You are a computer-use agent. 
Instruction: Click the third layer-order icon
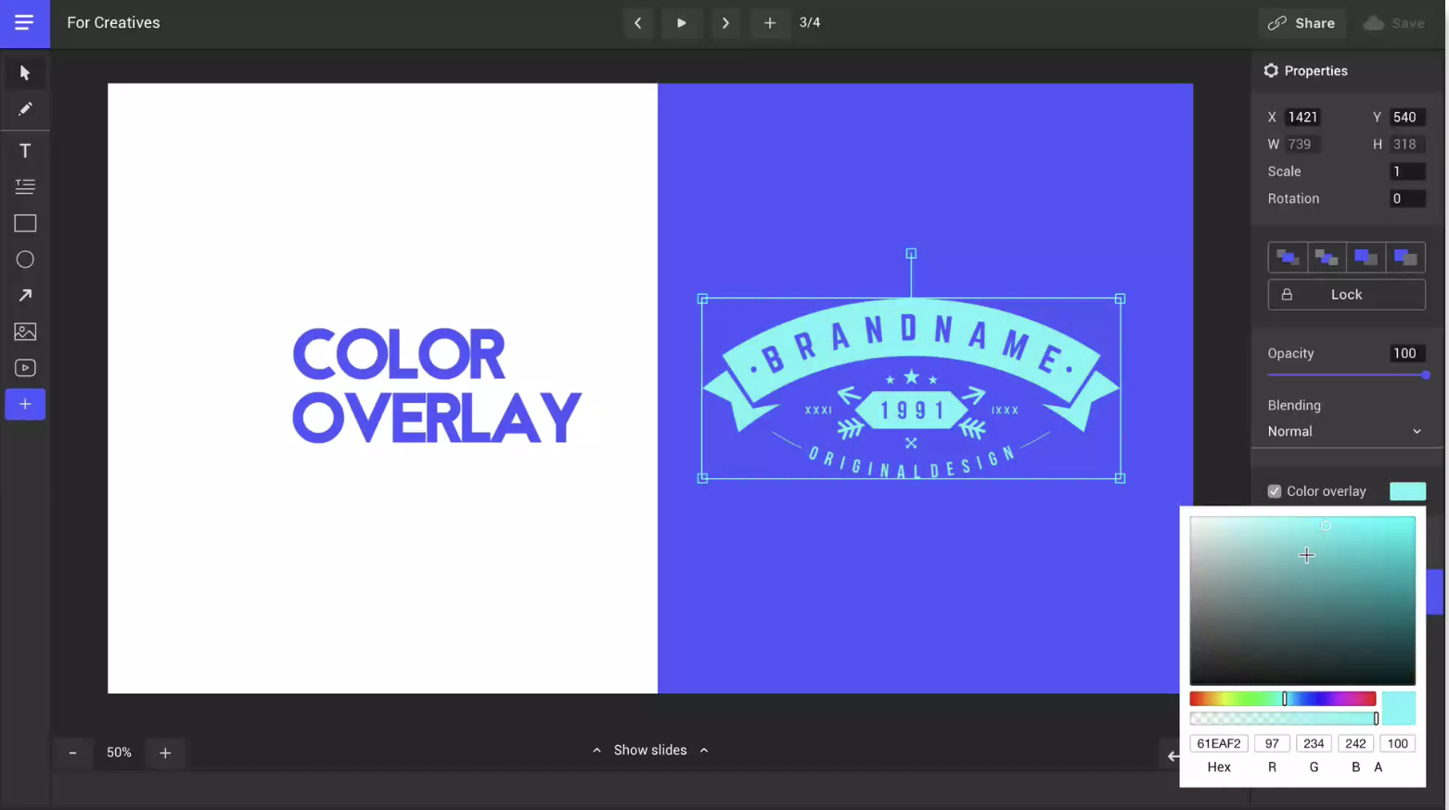click(x=1366, y=258)
